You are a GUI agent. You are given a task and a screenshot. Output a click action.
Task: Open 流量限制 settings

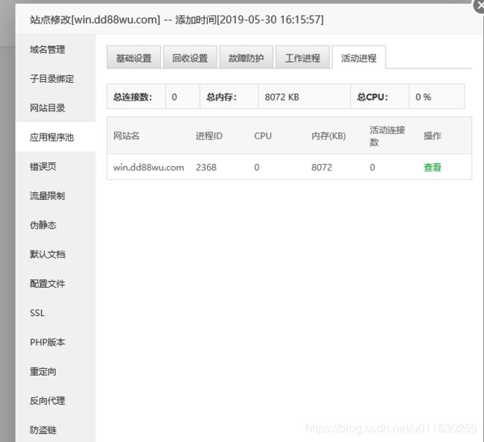coord(47,195)
